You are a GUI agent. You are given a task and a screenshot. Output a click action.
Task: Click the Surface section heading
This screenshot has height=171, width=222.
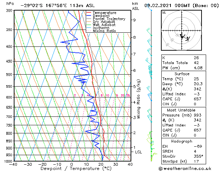coord(182,74)
